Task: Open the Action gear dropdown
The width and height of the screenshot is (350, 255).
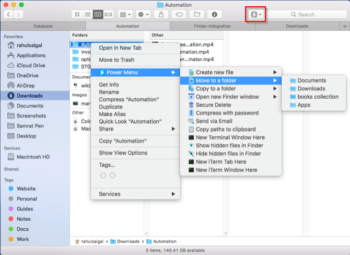Action: (142, 15)
